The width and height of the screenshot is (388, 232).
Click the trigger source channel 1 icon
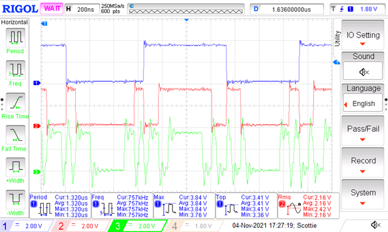tap(350, 9)
